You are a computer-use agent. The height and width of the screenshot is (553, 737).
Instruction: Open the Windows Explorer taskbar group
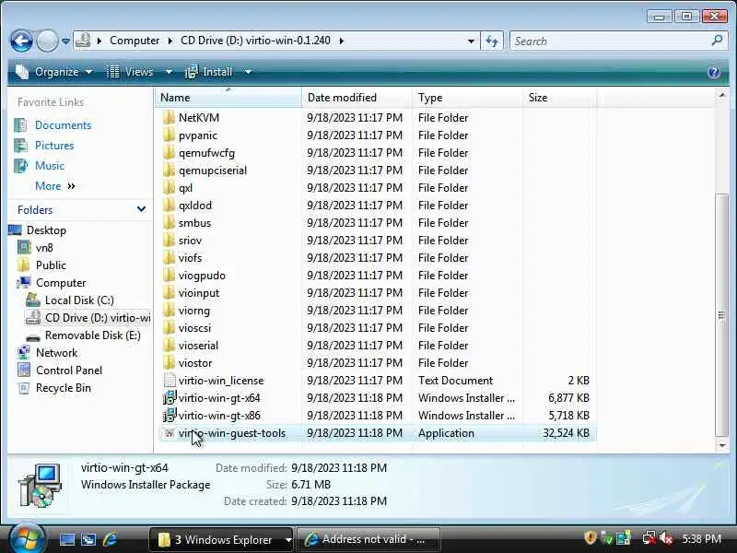coord(221,540)
